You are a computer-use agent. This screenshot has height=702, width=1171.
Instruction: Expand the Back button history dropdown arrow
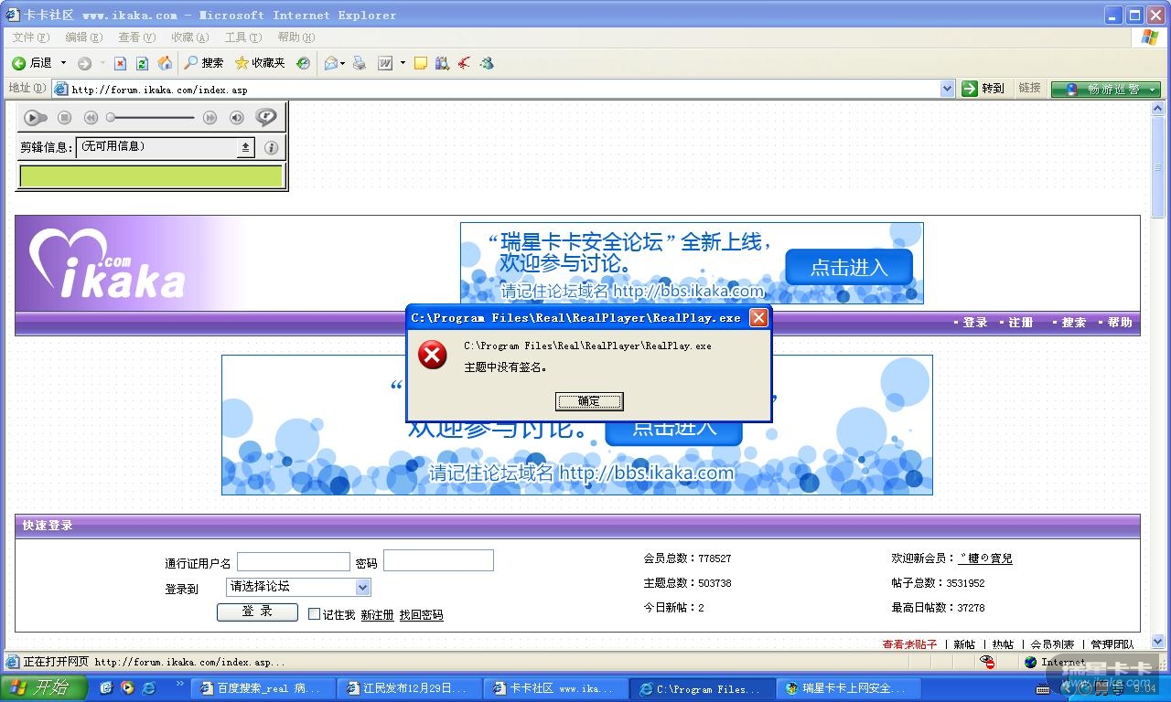tap(63, 63)
